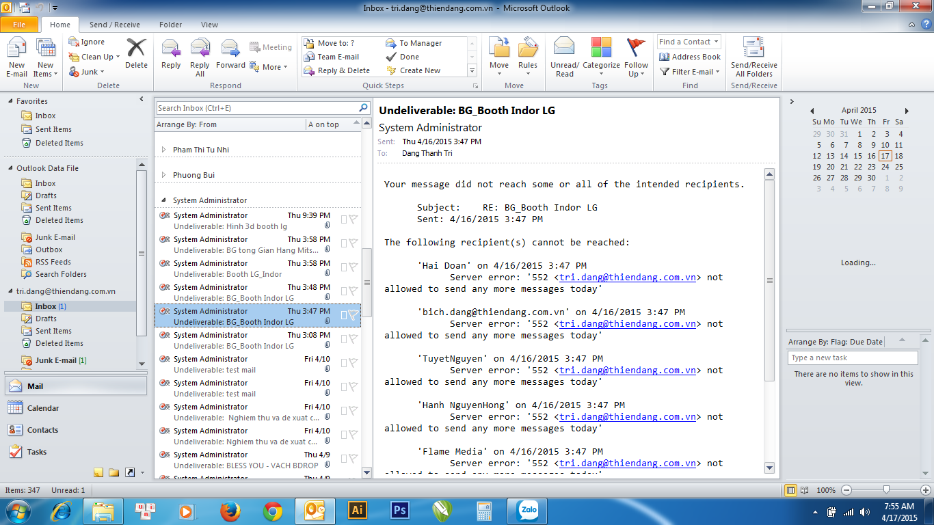
Task: Click Send/Receive All Folders
Action: (754, 58)
